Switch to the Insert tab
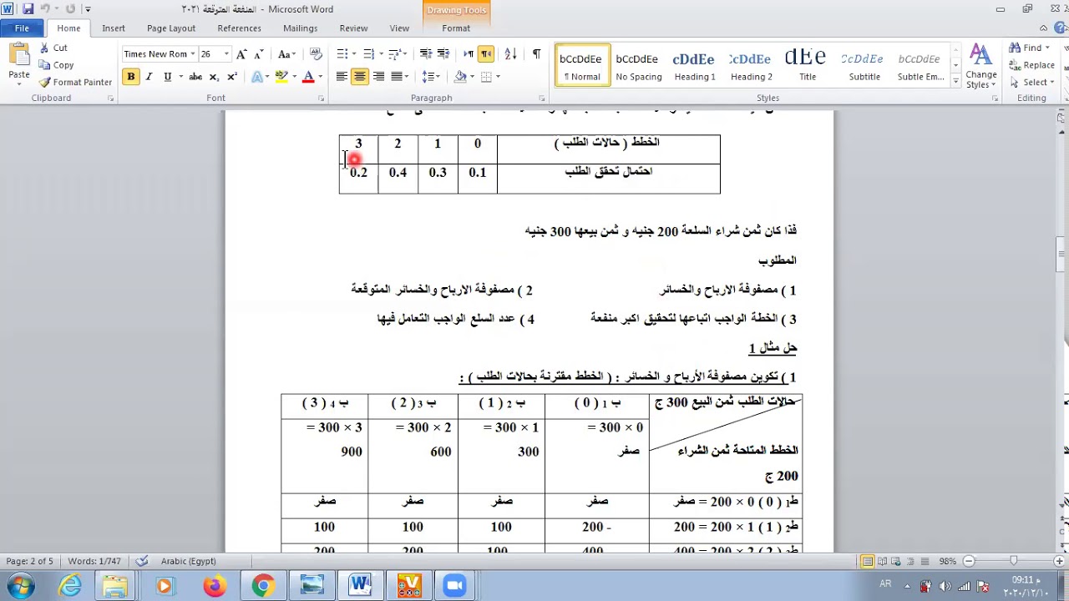 tap(114, 28)
